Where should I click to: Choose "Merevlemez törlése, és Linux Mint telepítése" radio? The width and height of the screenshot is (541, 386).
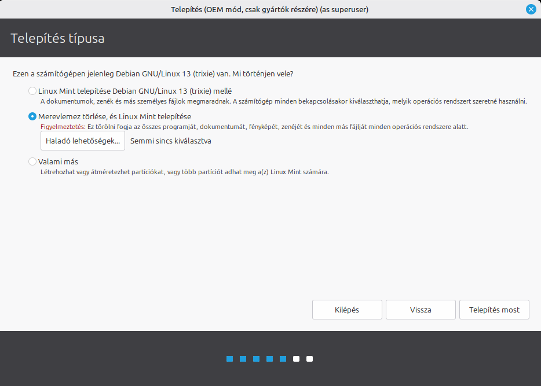pyautogui.click(x=32, y=116)
